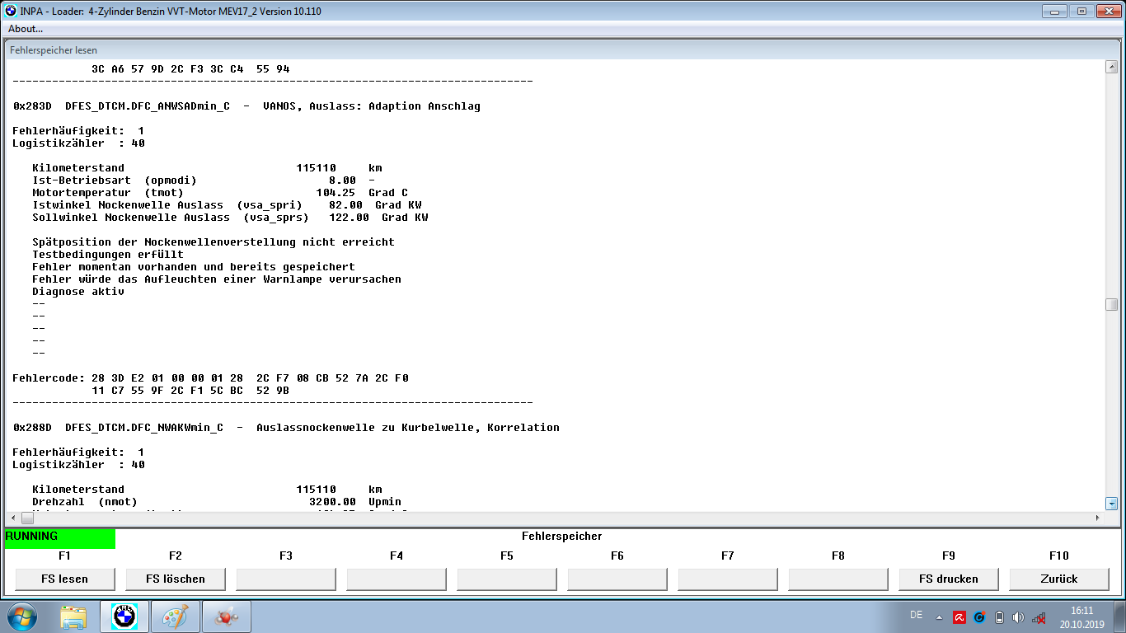
Task: Click the Zurück button
Action: pyautogui.click(x=1059, y=579)
